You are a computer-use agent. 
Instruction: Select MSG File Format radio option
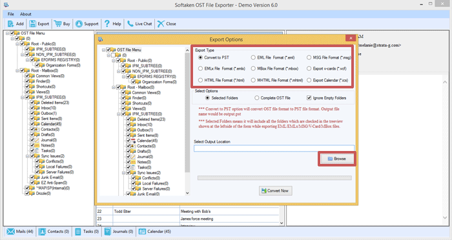pos(309,57)
